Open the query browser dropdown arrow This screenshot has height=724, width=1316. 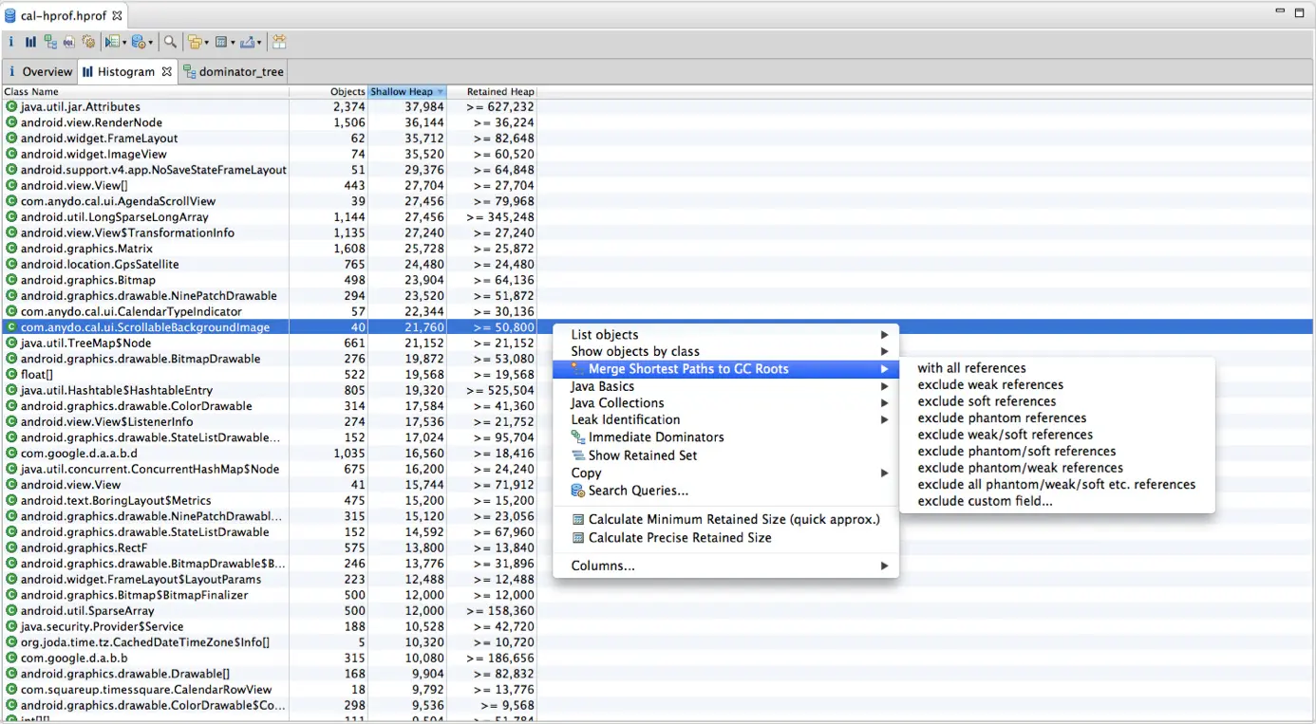pyautogui.click(x=150, y=43)
